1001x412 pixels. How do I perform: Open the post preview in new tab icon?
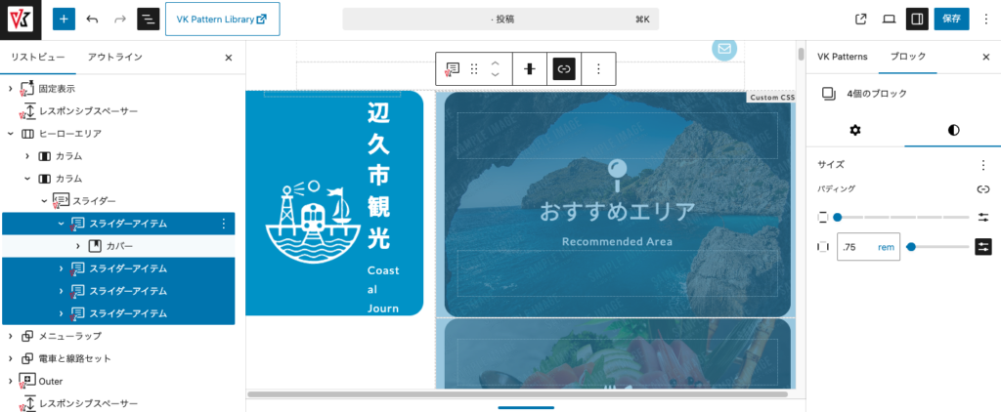coord(861,19)
